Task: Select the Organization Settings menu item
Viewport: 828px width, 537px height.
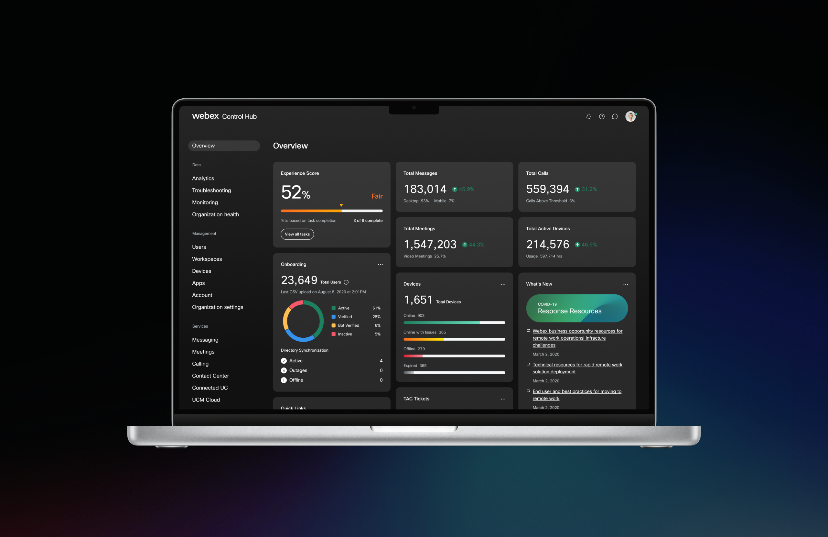Action: pos(218,307)
